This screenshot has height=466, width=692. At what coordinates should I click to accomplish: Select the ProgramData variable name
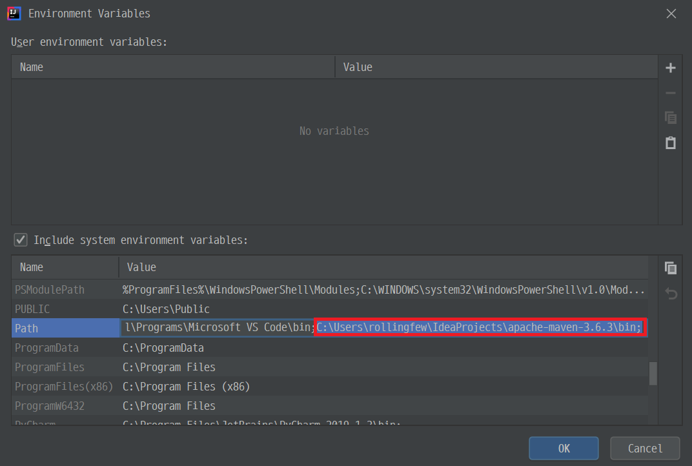tap(46, 348)
